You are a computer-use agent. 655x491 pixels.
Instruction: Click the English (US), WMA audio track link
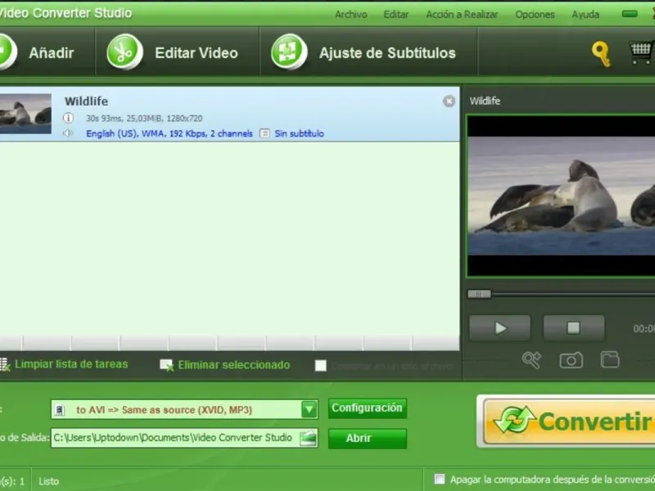pos(169,133)
